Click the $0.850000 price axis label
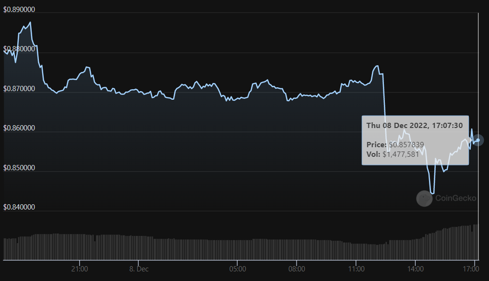The image size is (489, 281). click(19, 168)
